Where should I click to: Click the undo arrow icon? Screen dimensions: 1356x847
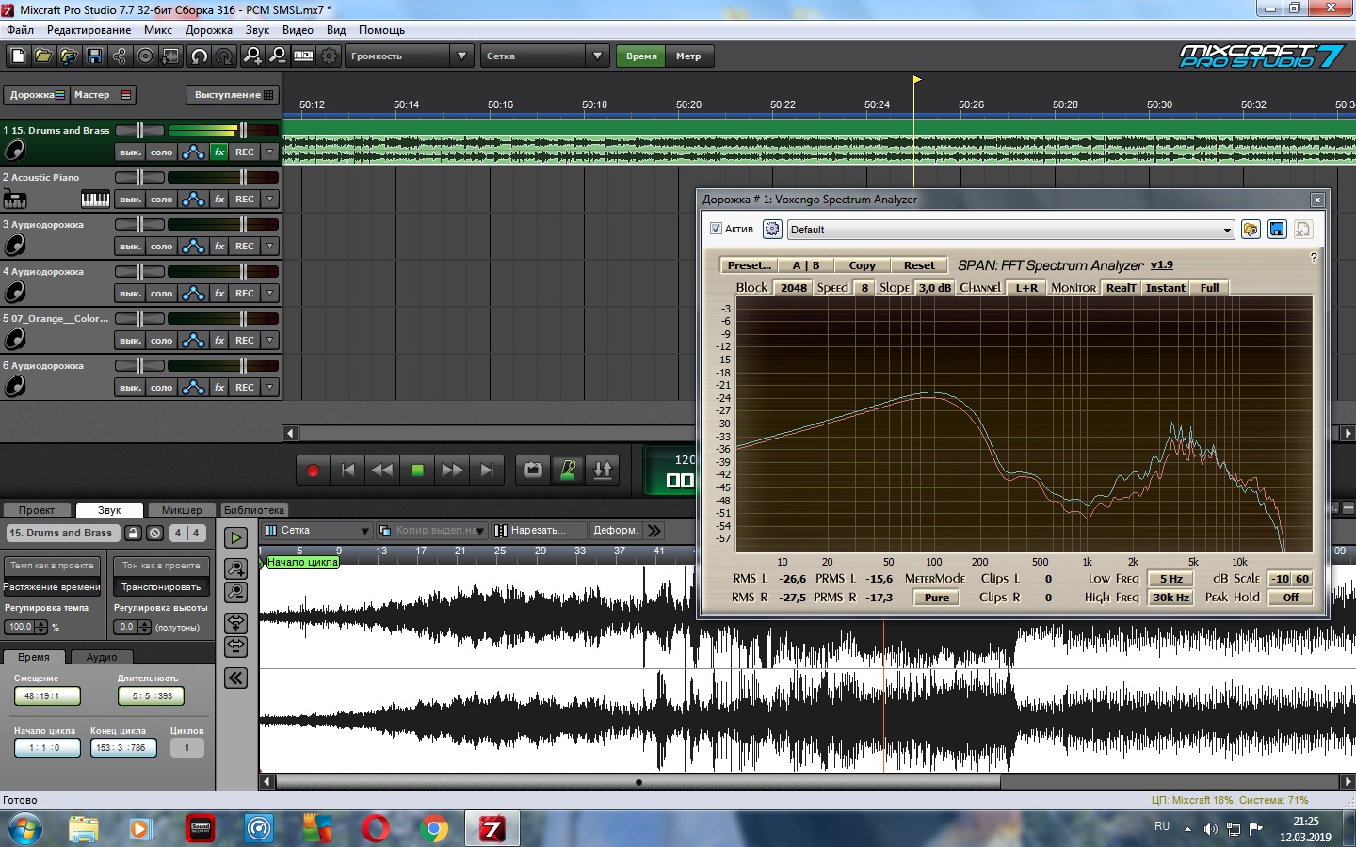(199, 56)
